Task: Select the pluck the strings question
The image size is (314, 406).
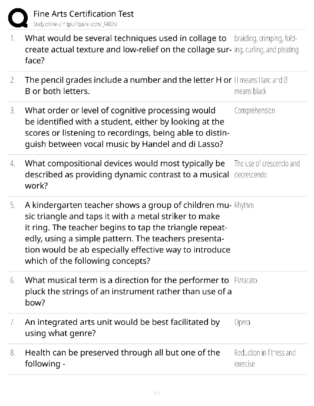Action: click(x=128, y=291)
